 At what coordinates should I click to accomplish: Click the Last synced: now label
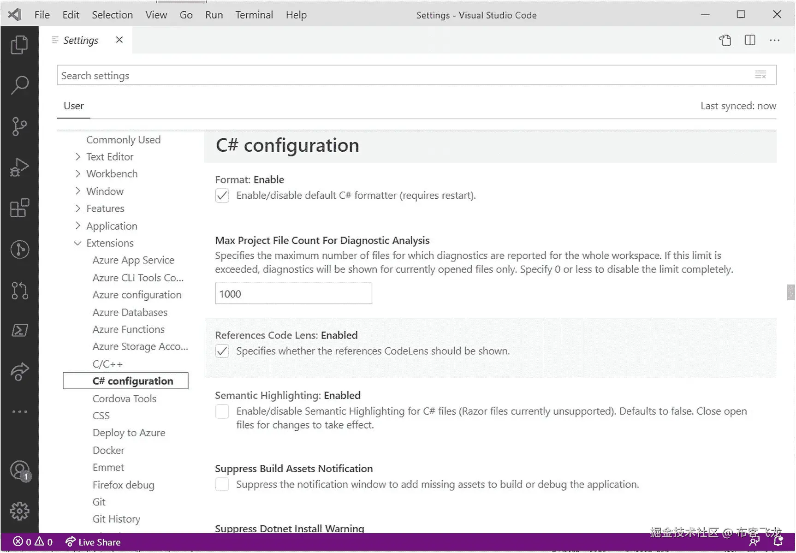pyautogui.click(x=738, y=106)
